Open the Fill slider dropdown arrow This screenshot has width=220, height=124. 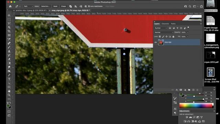point(188,37)
